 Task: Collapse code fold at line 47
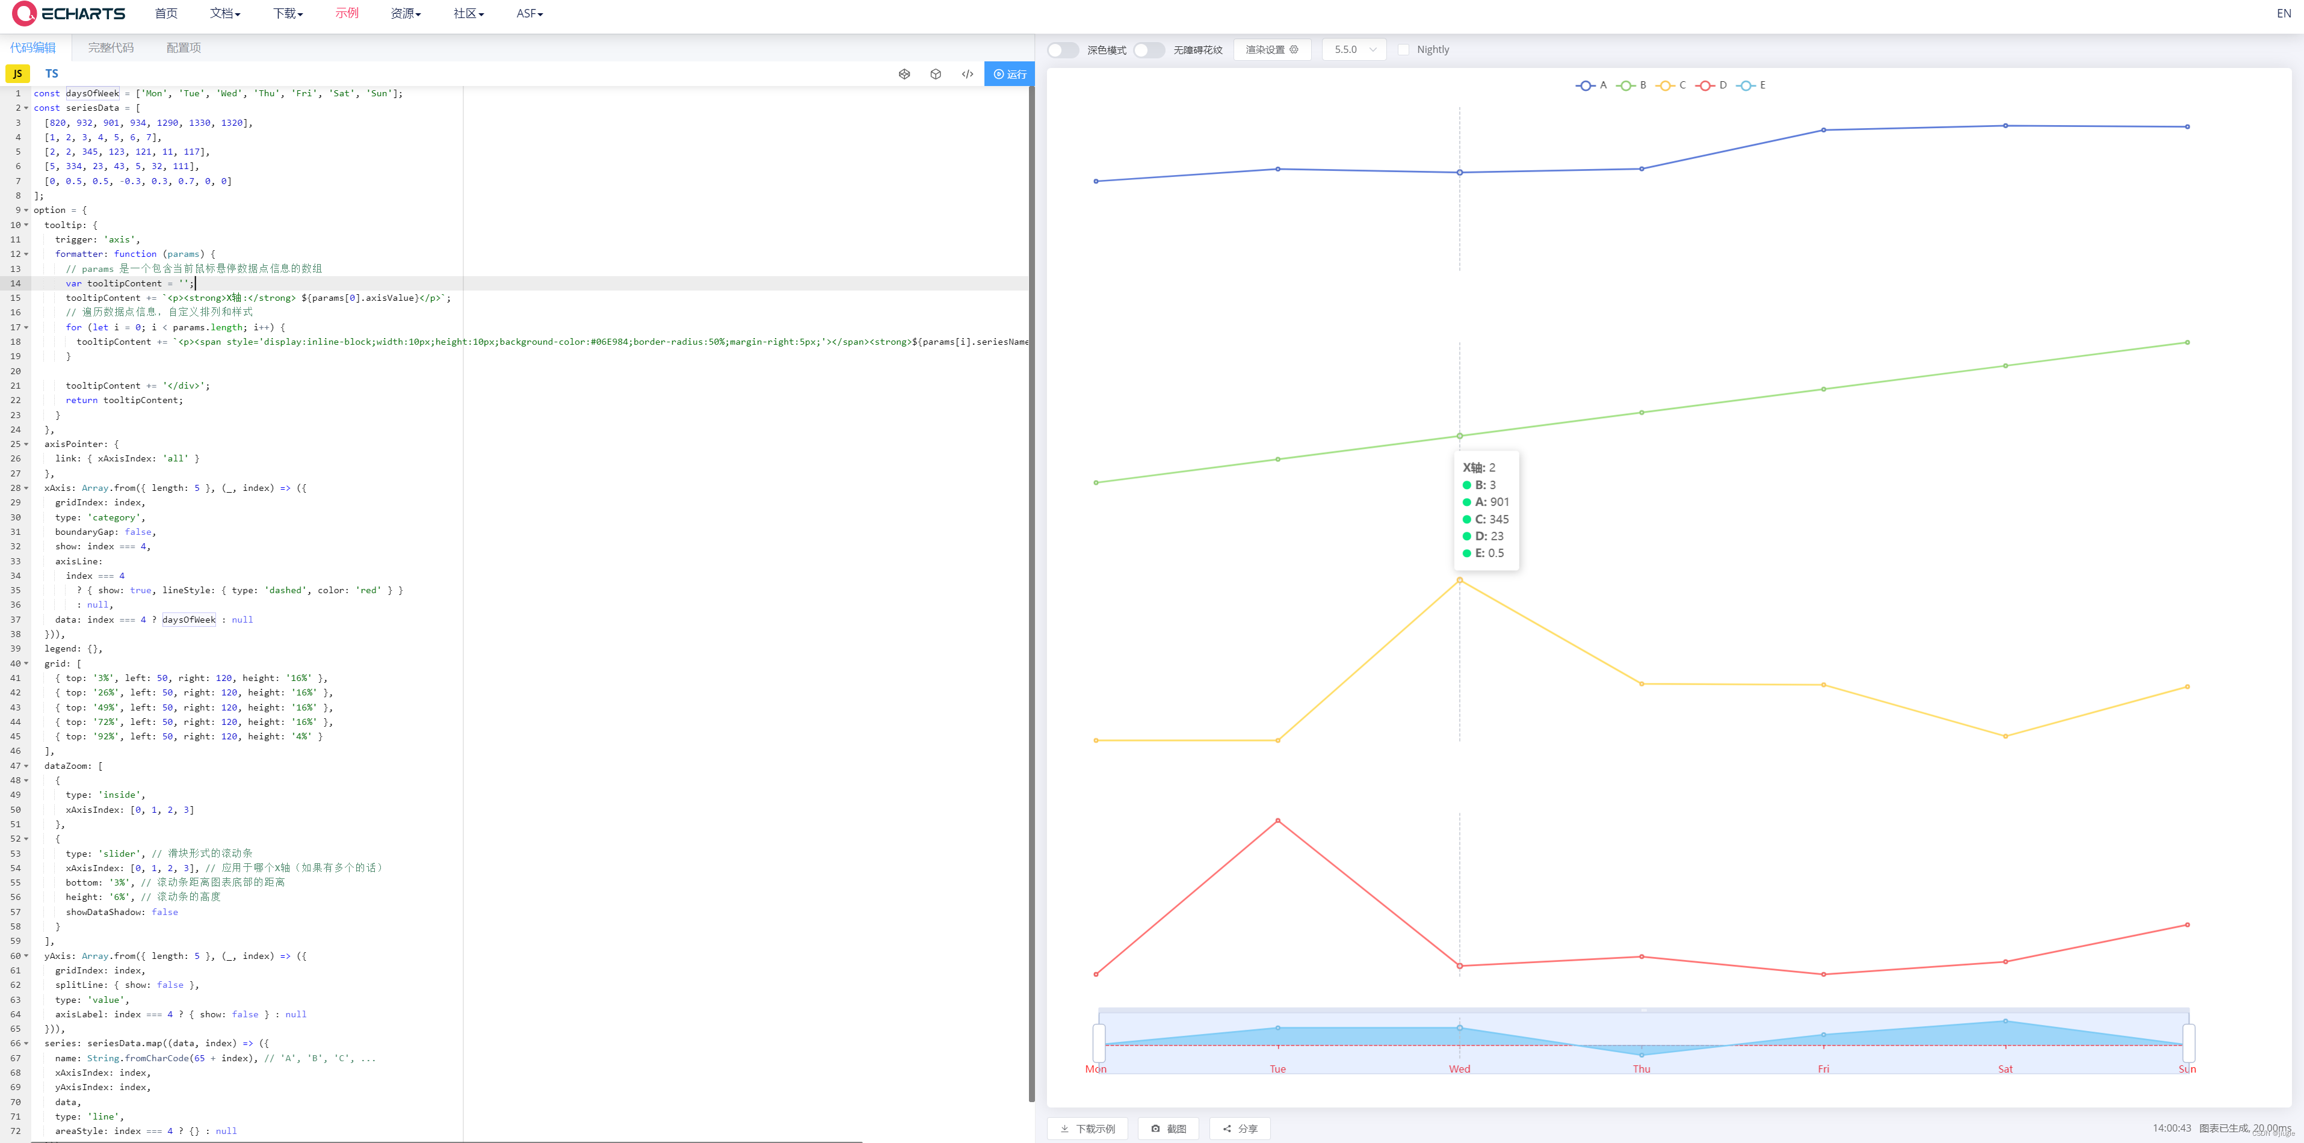coord(26,766)
